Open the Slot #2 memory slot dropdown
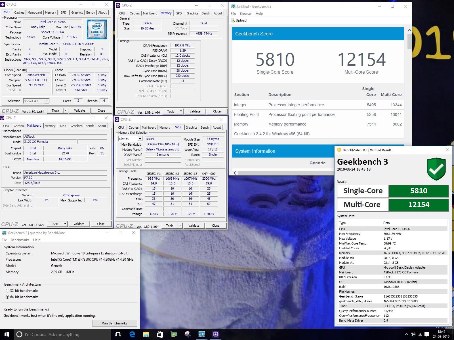This screenshot has width=454, height=340. pyautogui.click(x=140, y=139)
